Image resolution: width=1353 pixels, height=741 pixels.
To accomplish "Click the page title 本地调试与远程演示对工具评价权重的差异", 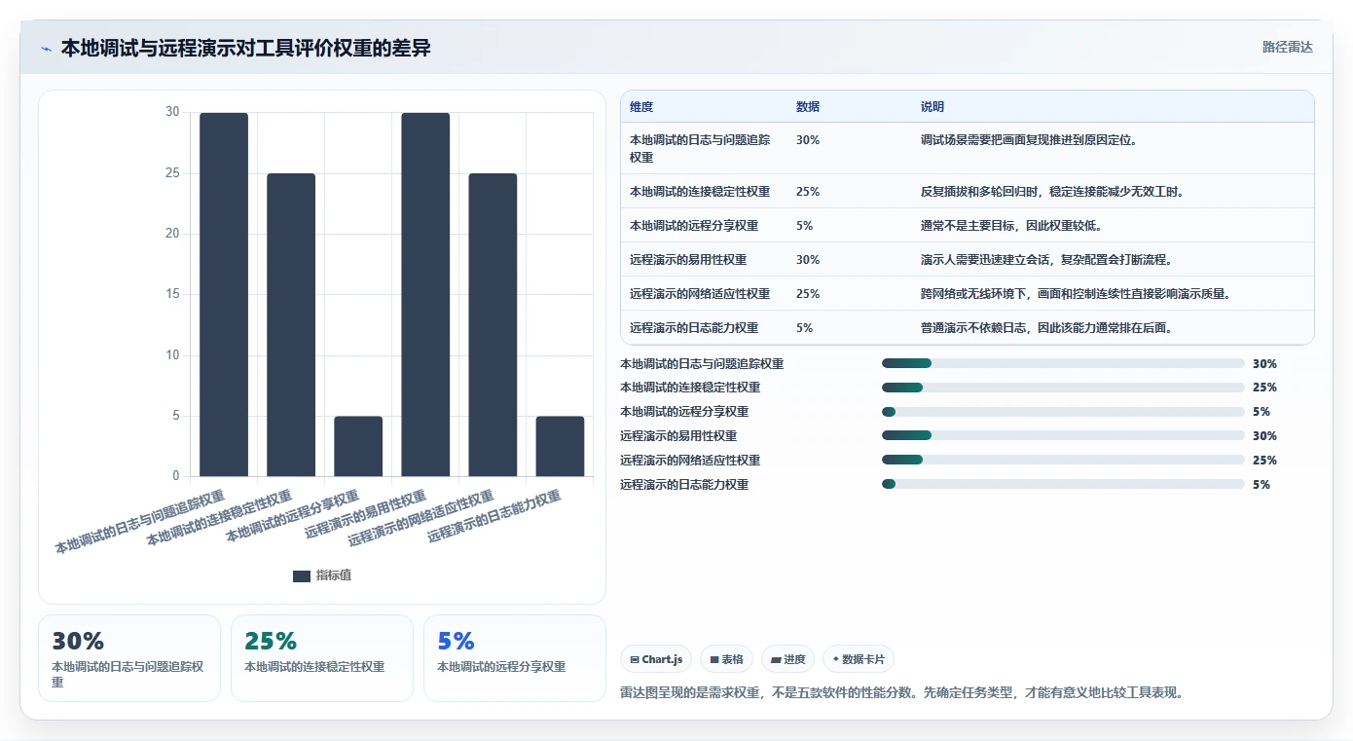I will [245, 48].
